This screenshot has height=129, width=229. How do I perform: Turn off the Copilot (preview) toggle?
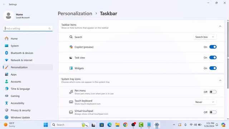tap(213, 47)
